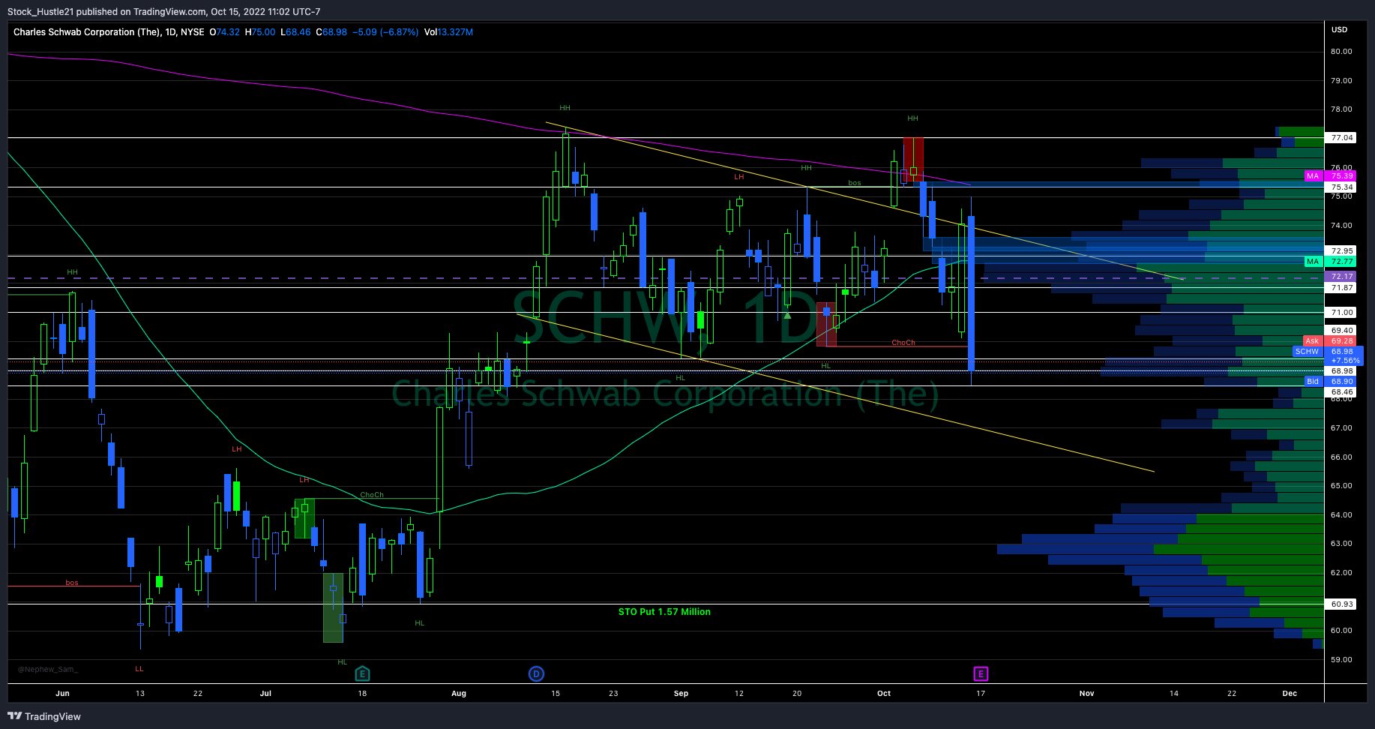
Task: Select the high value H75.00 in the legend
Action: [260, 32]
